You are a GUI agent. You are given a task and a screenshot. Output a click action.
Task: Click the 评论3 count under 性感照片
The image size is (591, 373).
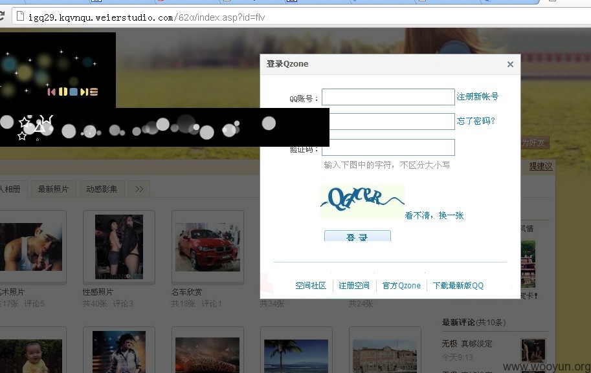click(x=123, y=303)
